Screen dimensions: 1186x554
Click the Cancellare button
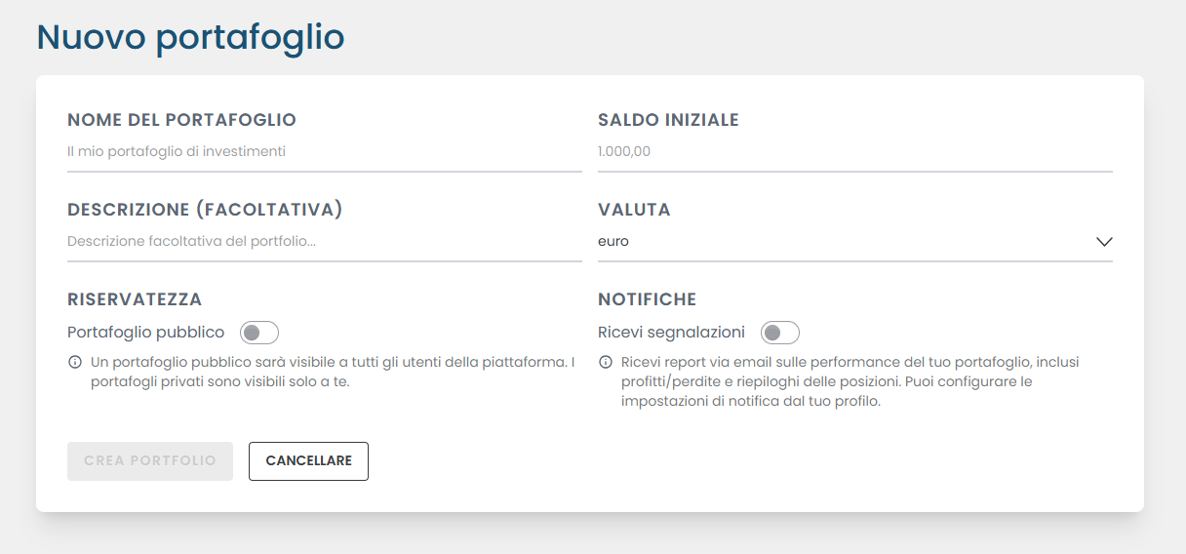308,461
